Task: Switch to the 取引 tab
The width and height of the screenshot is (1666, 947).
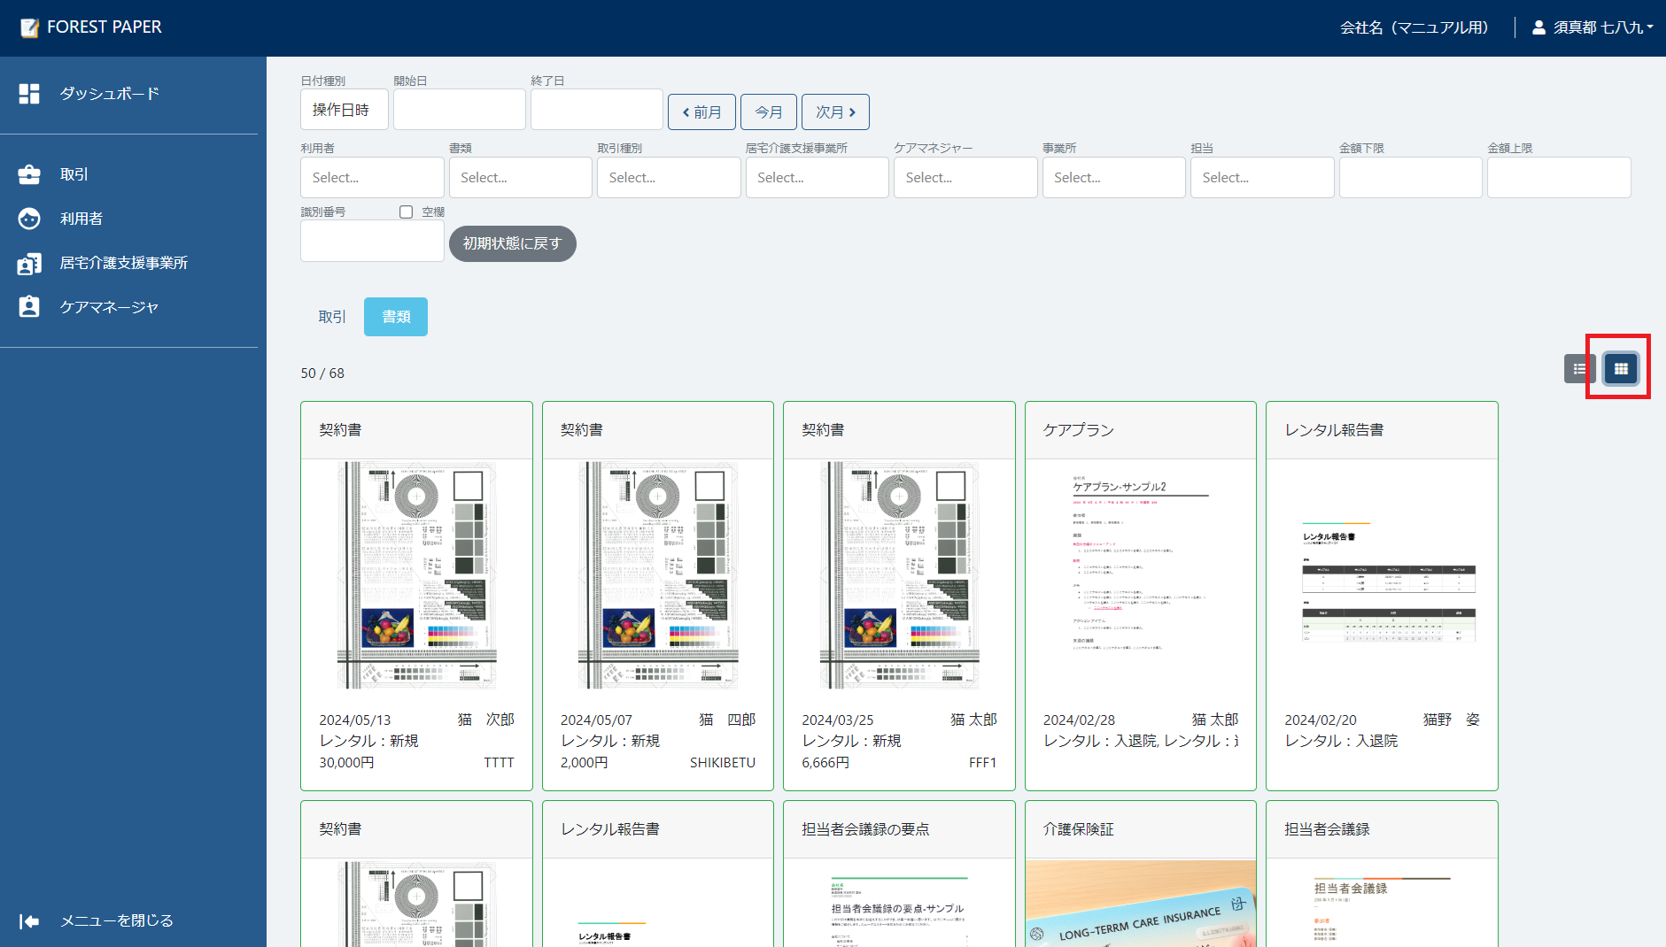Action: 332,317
